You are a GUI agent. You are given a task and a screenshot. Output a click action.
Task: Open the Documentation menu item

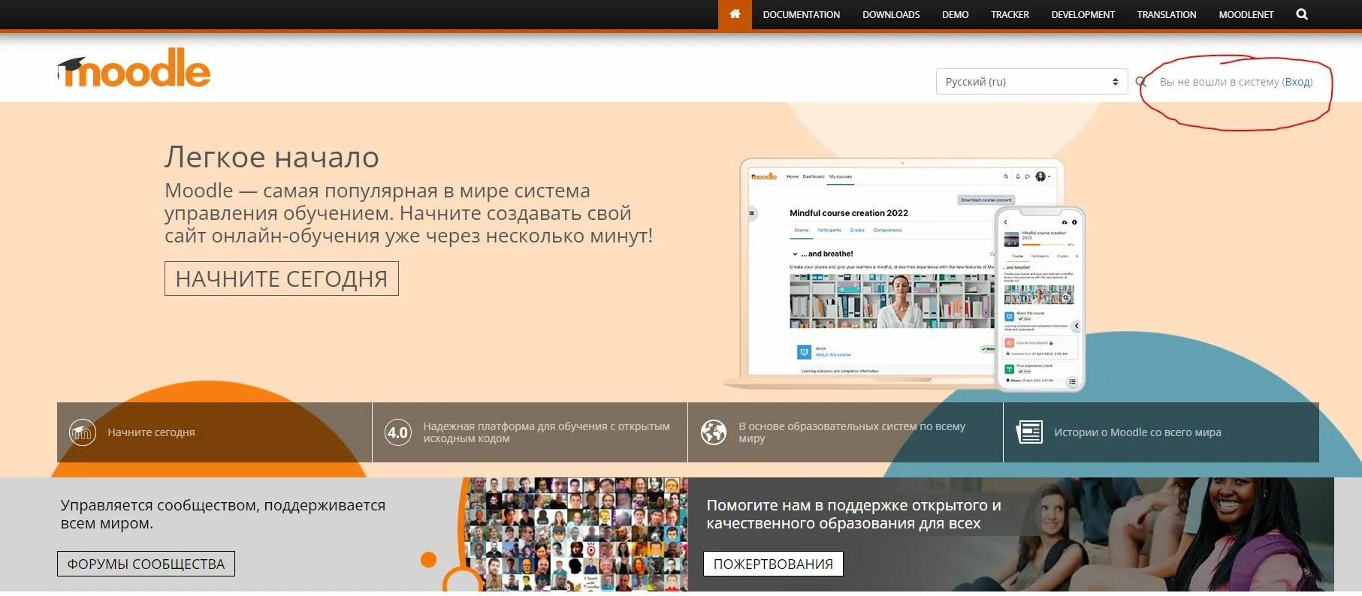pos(801,14)
